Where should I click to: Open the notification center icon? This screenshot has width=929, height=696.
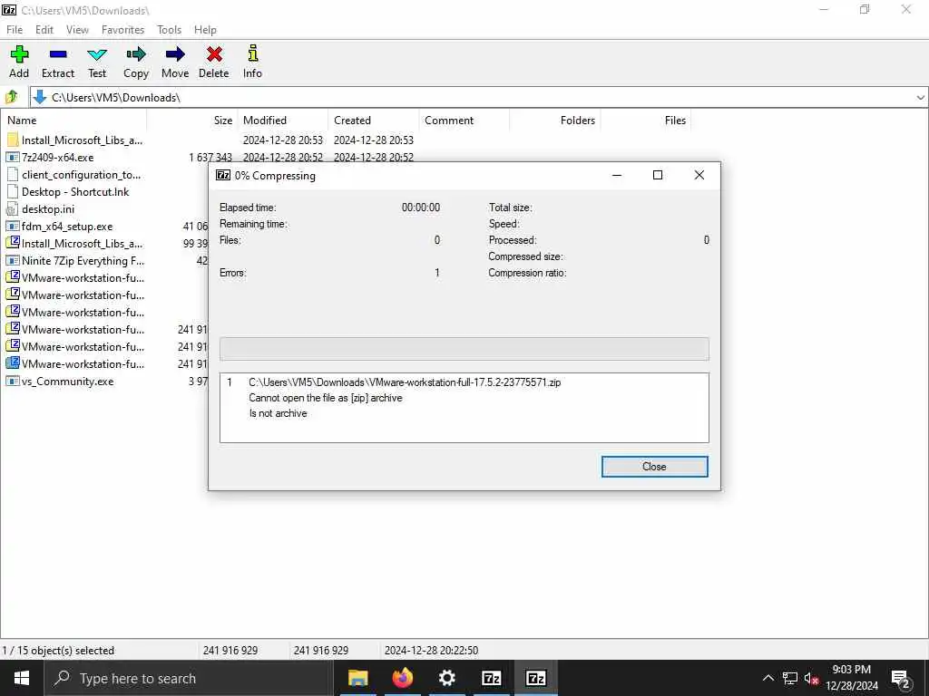point(900,678)
